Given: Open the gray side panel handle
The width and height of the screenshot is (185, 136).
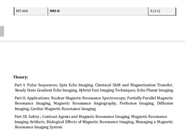Looking at the screenshot, I should (x=2, y=31).
